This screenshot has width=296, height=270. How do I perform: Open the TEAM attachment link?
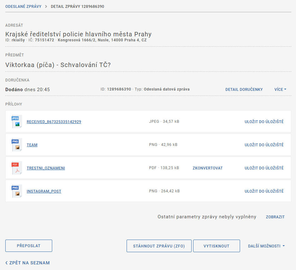(x=32, y=145)
